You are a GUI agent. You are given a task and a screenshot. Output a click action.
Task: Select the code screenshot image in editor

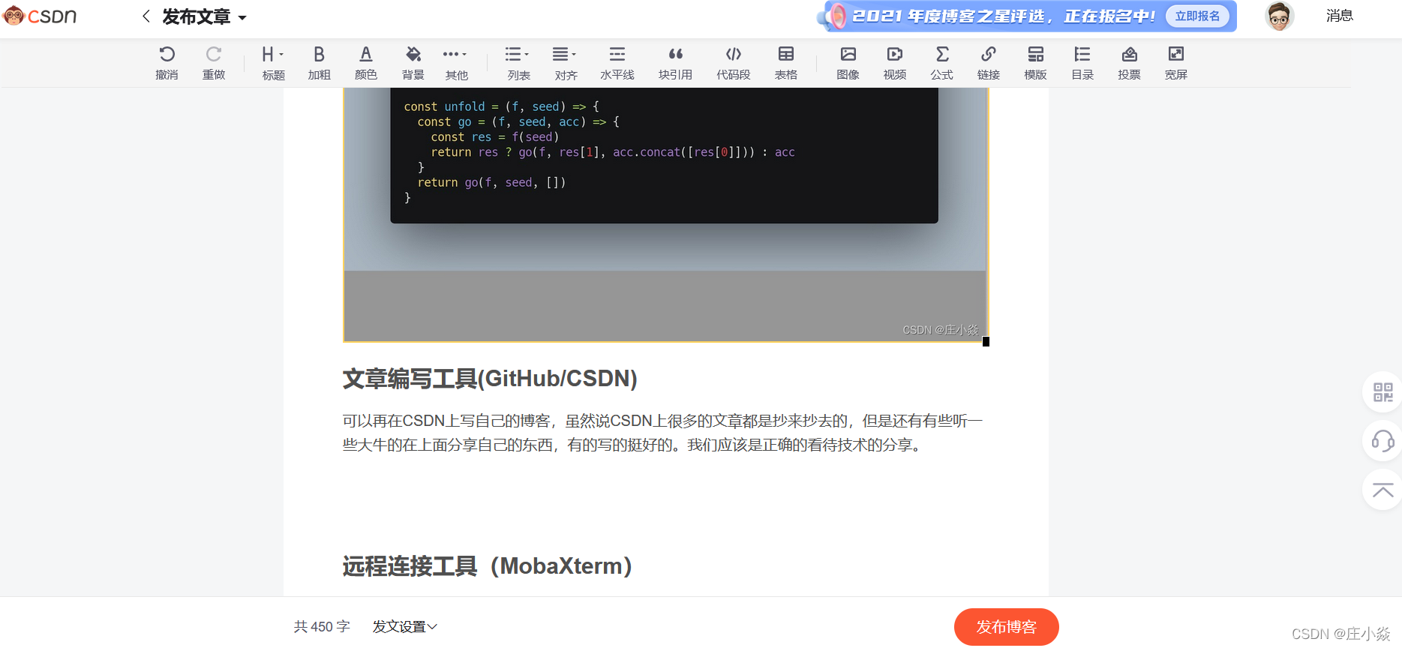pos(665,214)
